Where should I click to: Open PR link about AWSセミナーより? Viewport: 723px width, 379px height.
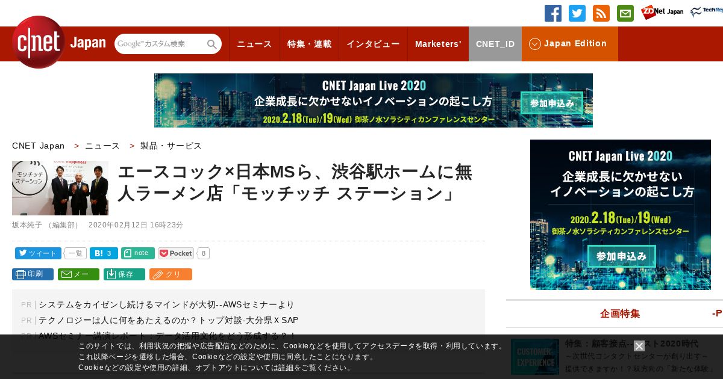(166, 304)
